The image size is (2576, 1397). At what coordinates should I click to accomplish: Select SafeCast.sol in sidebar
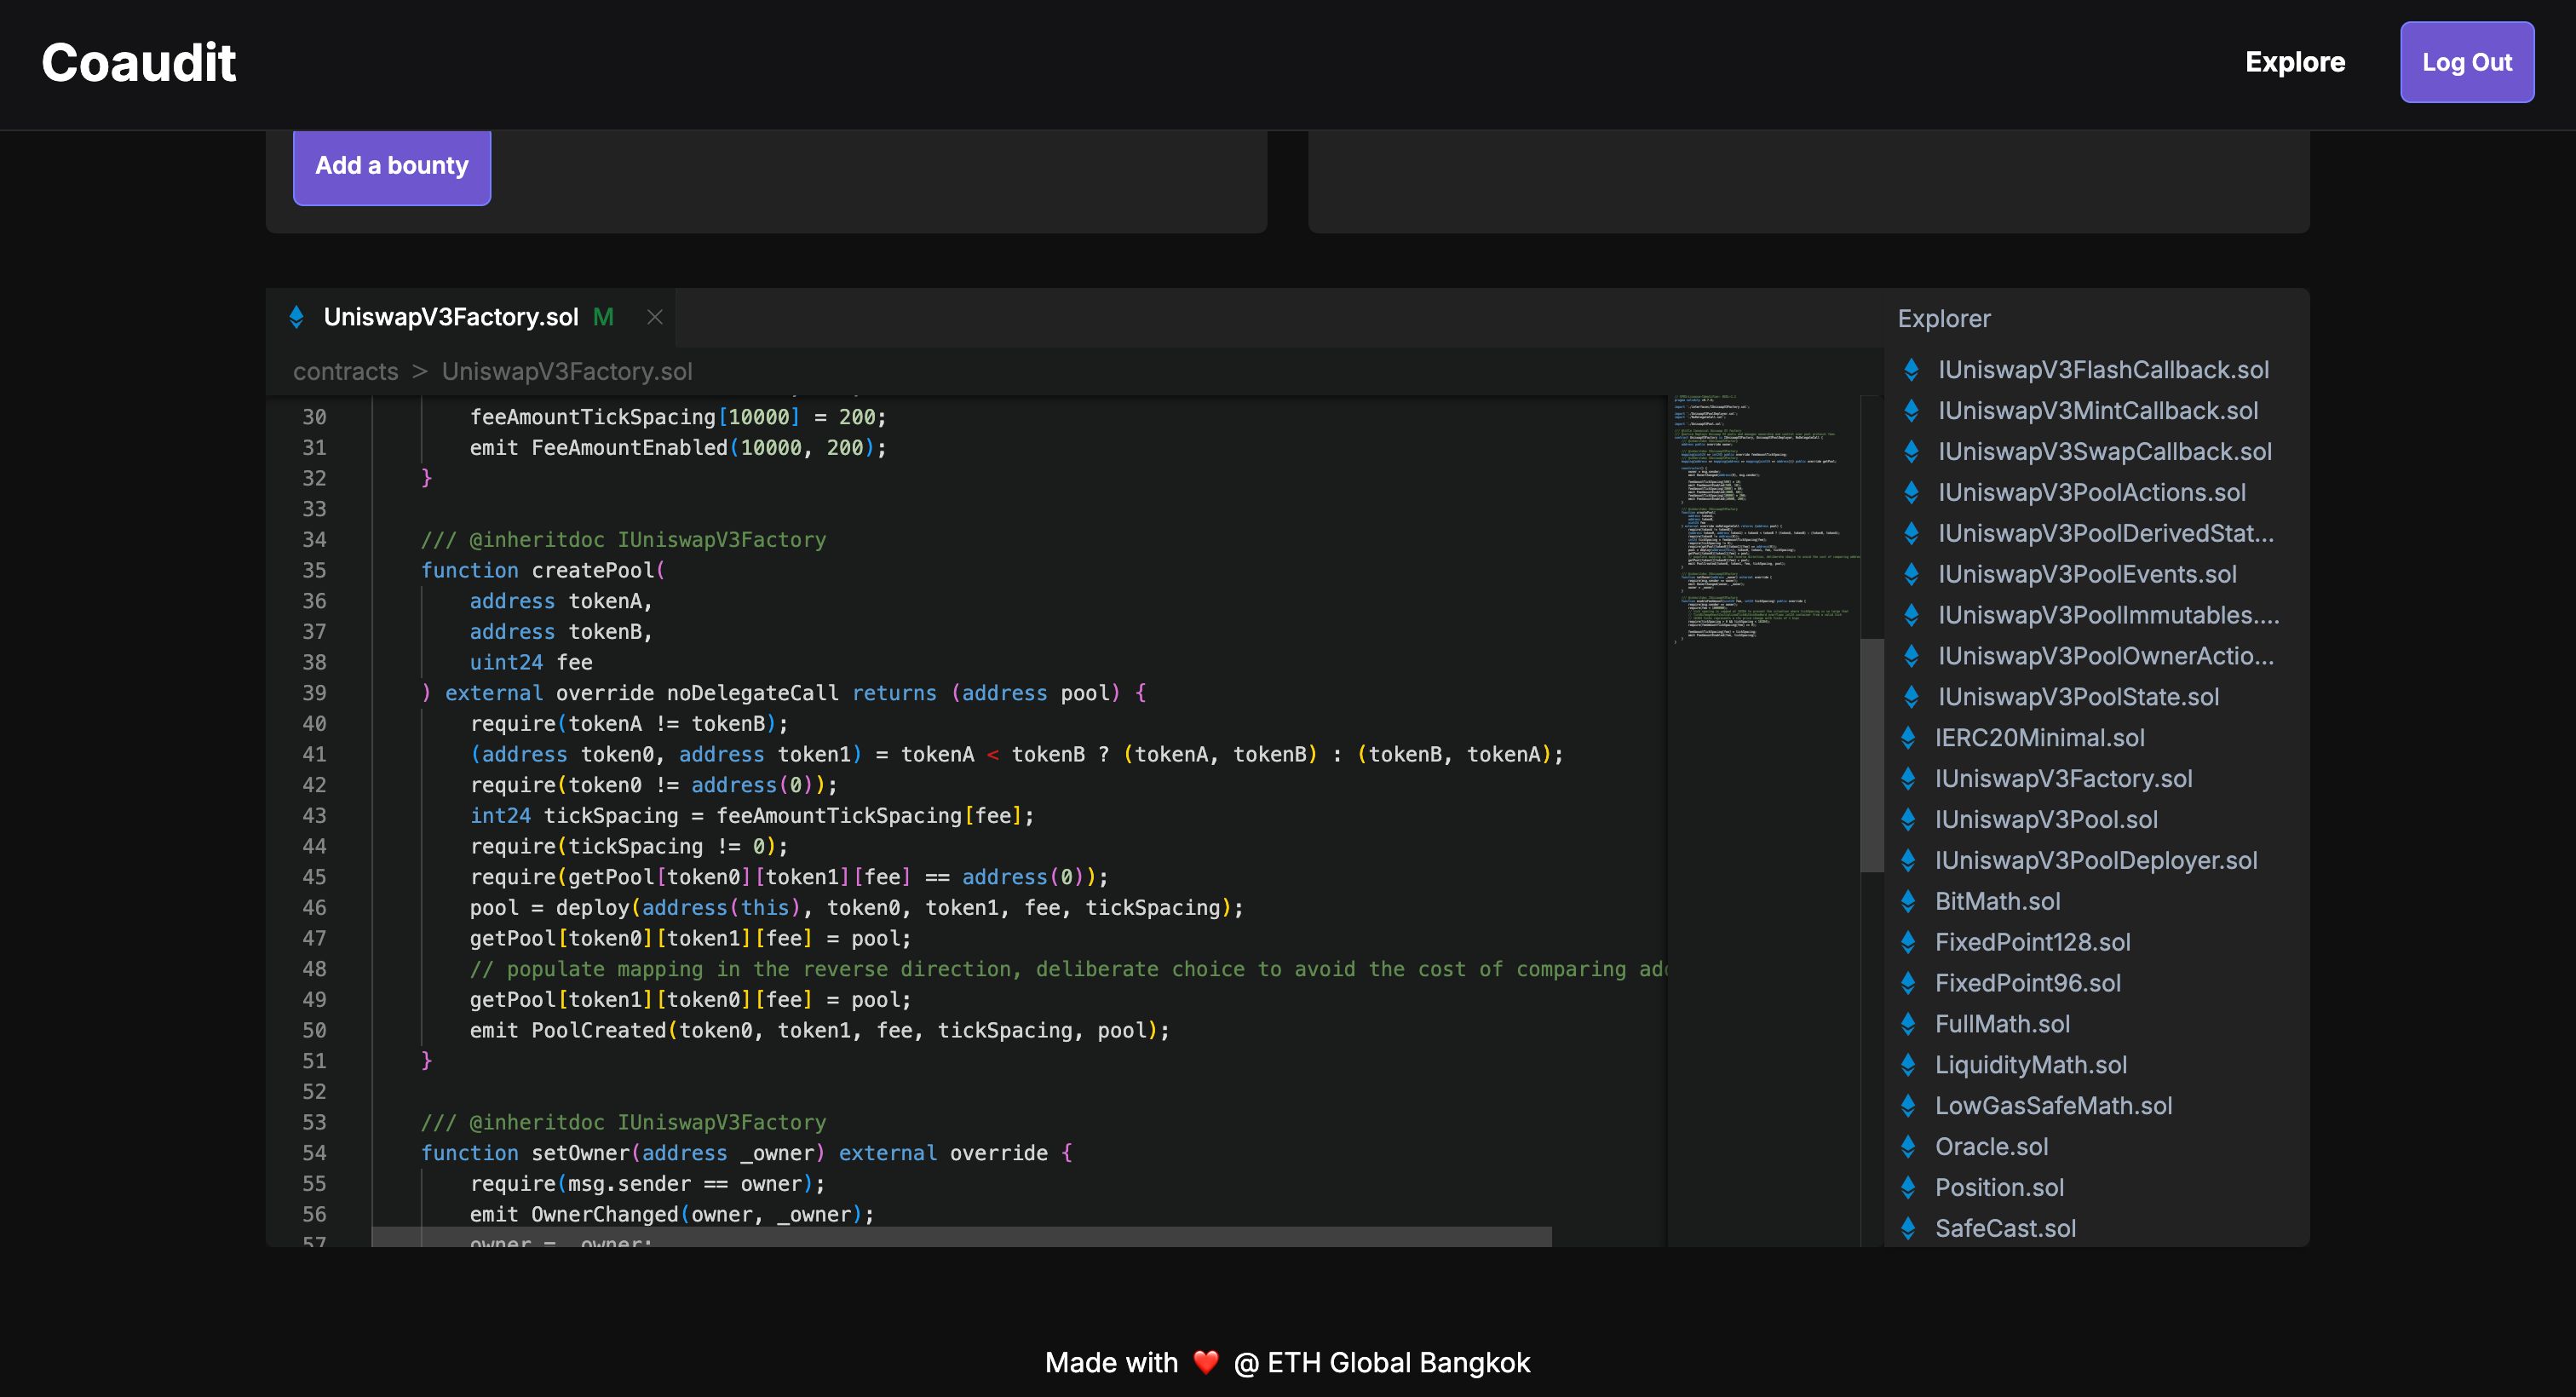point(2007,1228)
